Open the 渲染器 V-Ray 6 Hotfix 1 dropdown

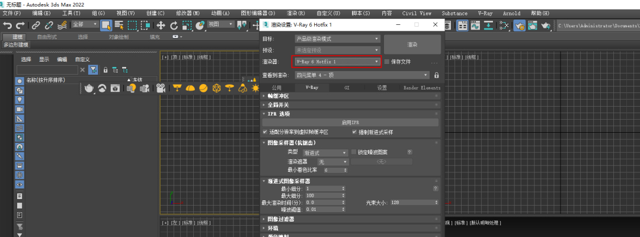tap(337, 62)
